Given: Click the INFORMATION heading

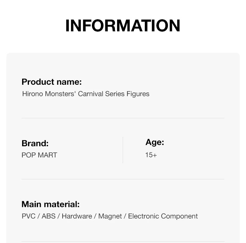Looking at the screenshot, I should point(123,26).
